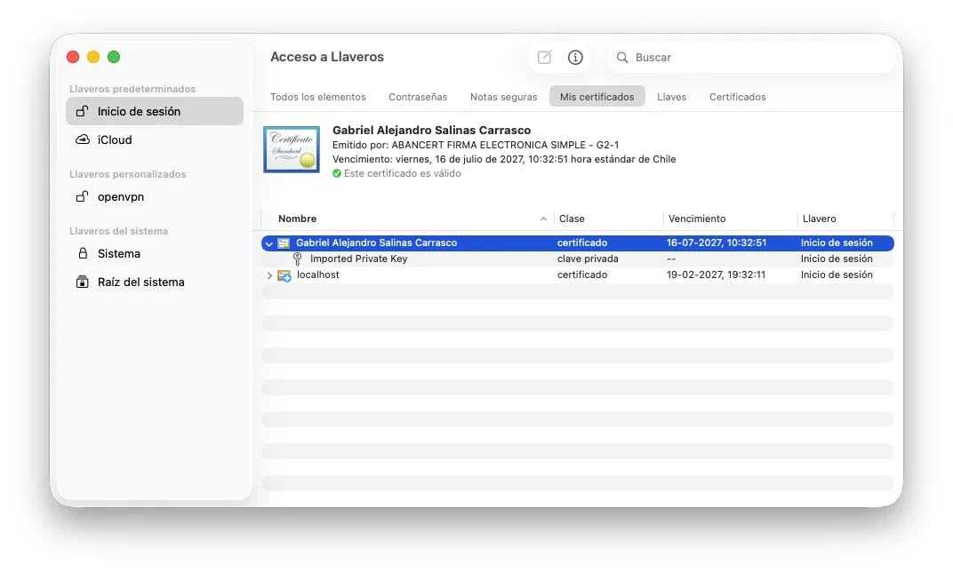Click the large certificate thumbnail image
Viewport: 953px width, 573px height.
pyautogui.click(x=292, y=149)
